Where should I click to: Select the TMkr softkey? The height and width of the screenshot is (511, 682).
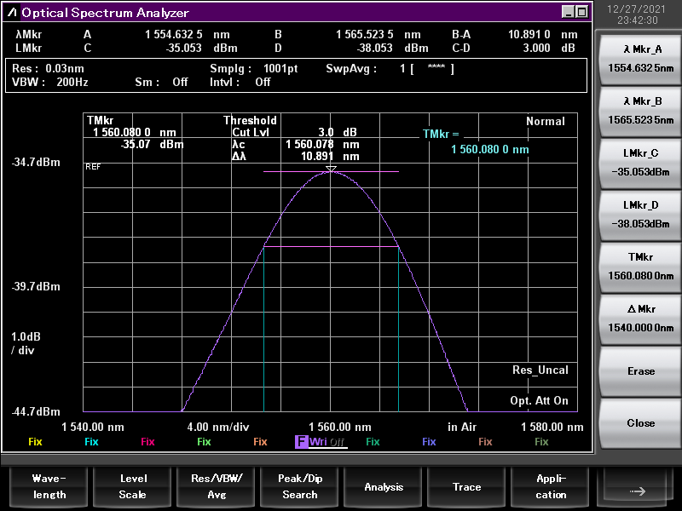[x=641, y=267]
